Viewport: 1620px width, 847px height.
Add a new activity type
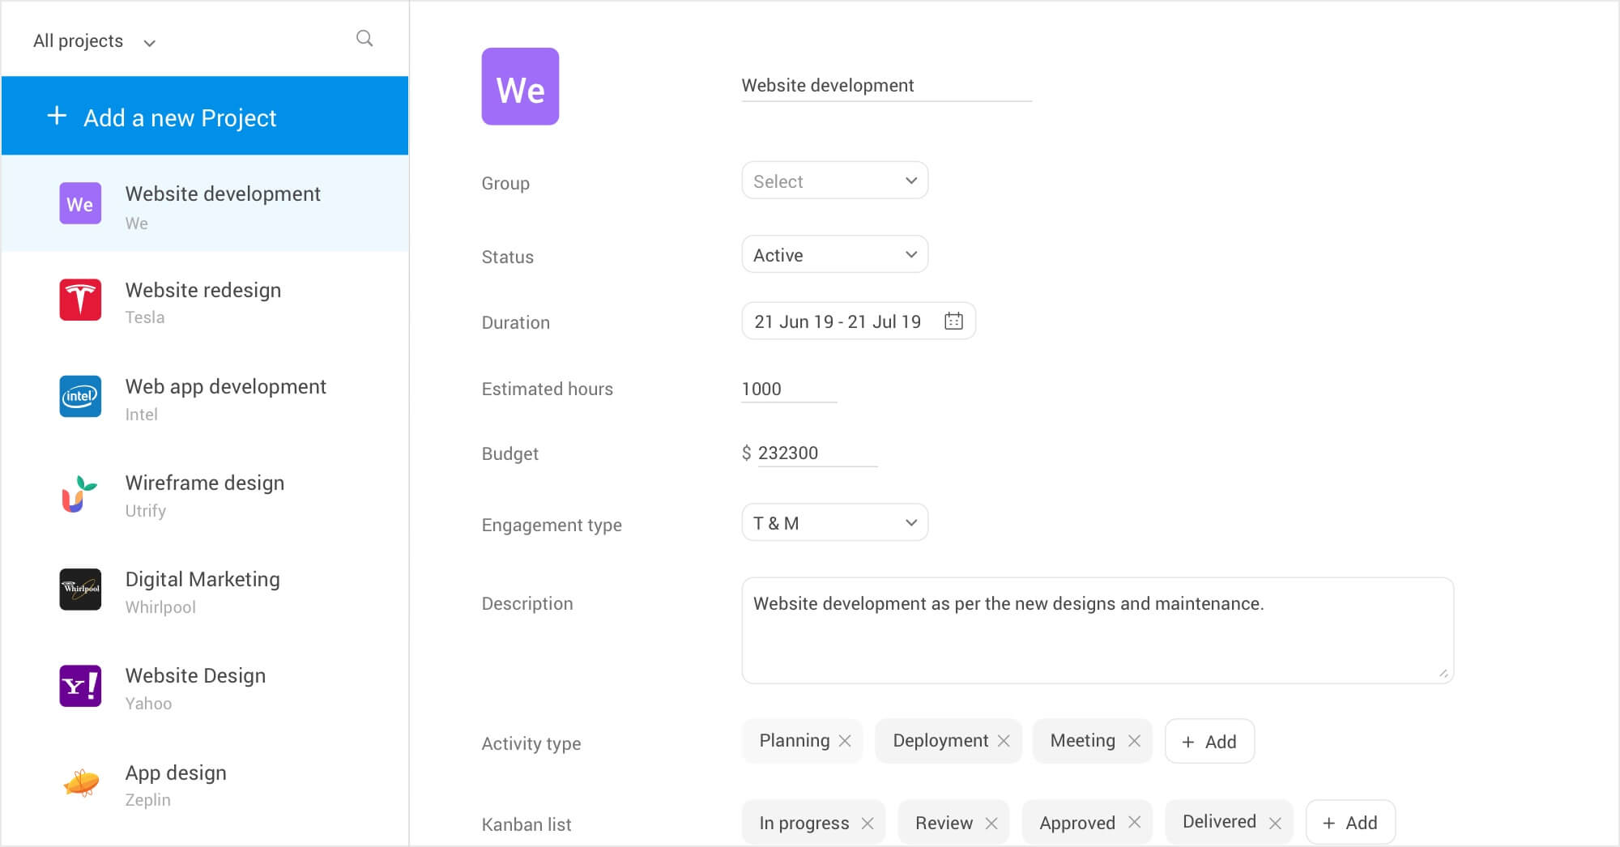pos(1209,741)
